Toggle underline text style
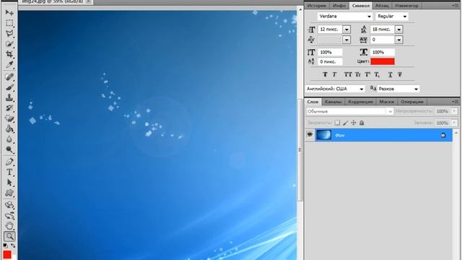This screenshot has height=260, width=462. coord(390,74)
